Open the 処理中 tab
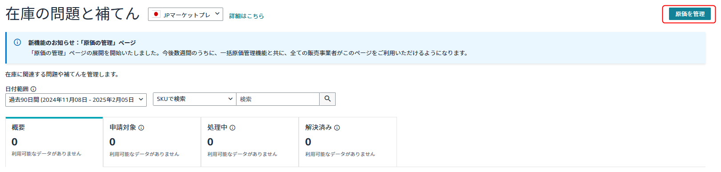The height and width of the screenshot is (172, 721). coord(250,142)
